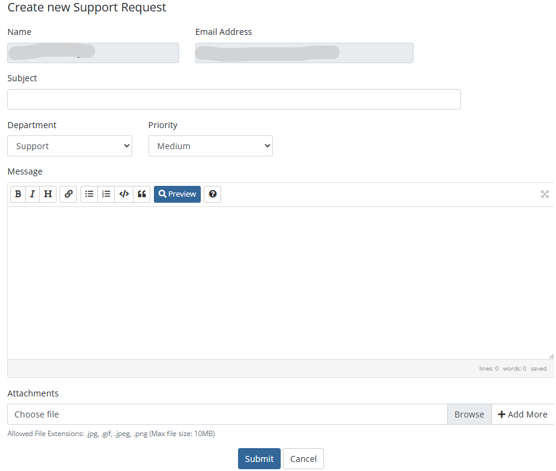Viewport: 556px width, 471px height.
Task: Open markdown help question mark icon
Action: pyautogui.click(x=212, y=194)
